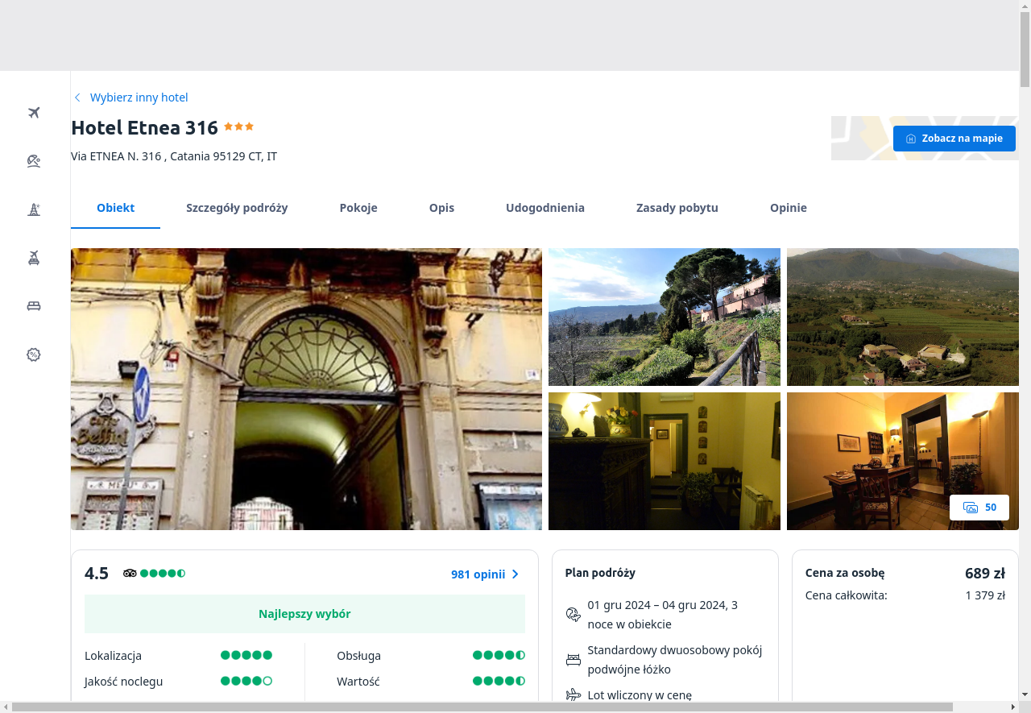Click the Najlepszy wybór banner

[304, 614]
